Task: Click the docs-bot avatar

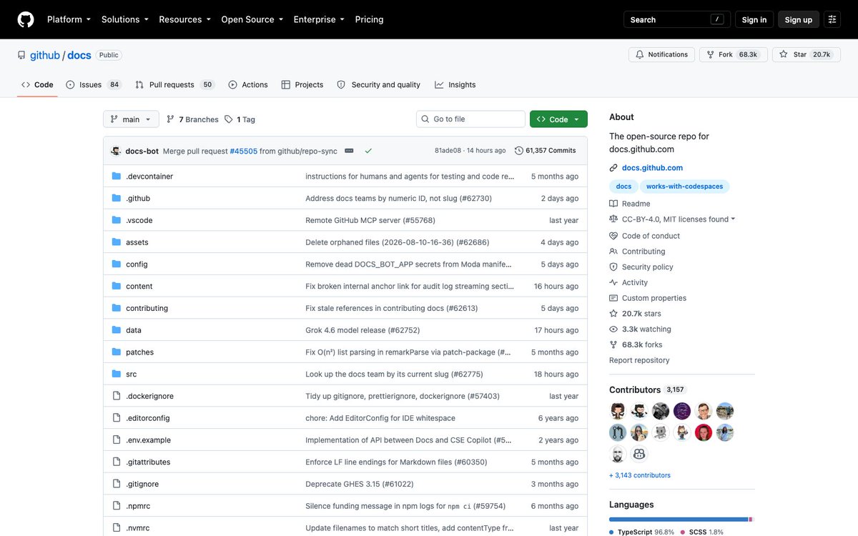Action: 116,151
